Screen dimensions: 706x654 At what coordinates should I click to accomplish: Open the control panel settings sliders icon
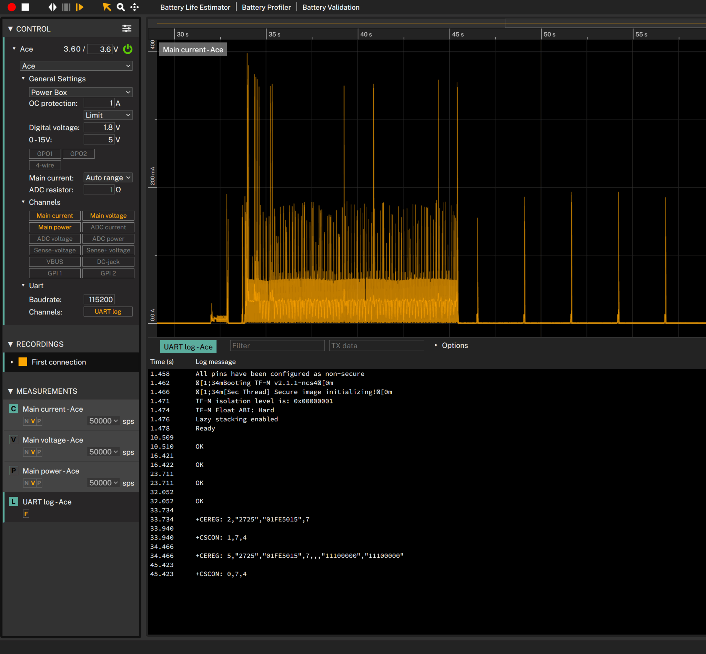[x=127, y=28]
